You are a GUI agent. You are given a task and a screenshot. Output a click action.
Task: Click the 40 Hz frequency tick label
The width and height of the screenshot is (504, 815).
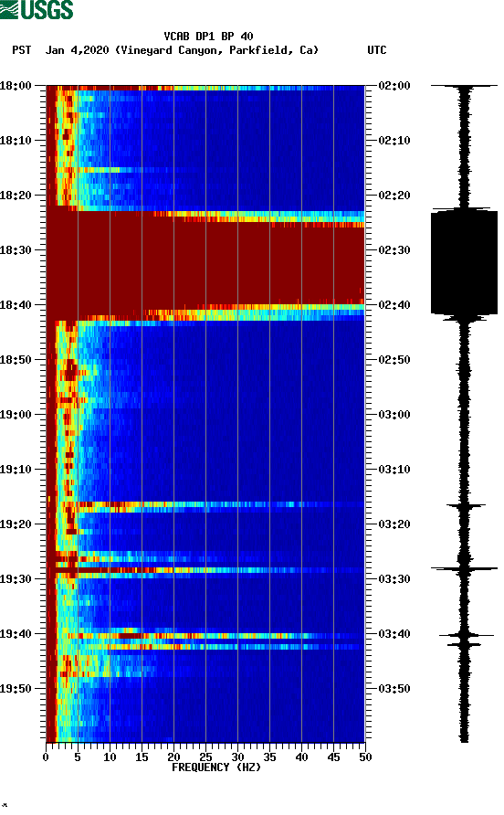tap(301, 757)
